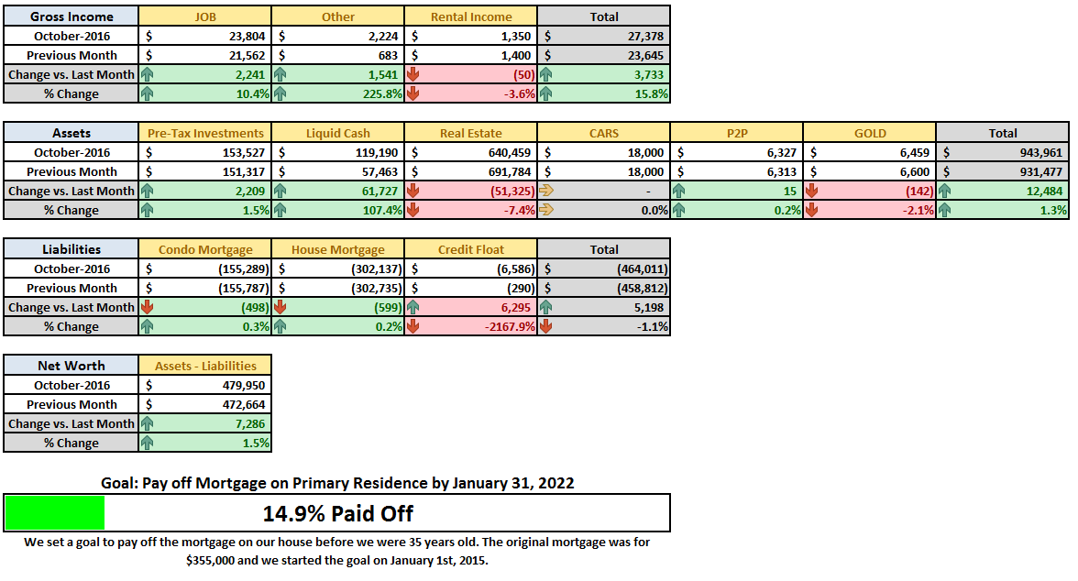Click green up arrow beside JOB 2,241 change
Image resolution: width=1078 pixels, height=581 pixels.
point(147,74)
